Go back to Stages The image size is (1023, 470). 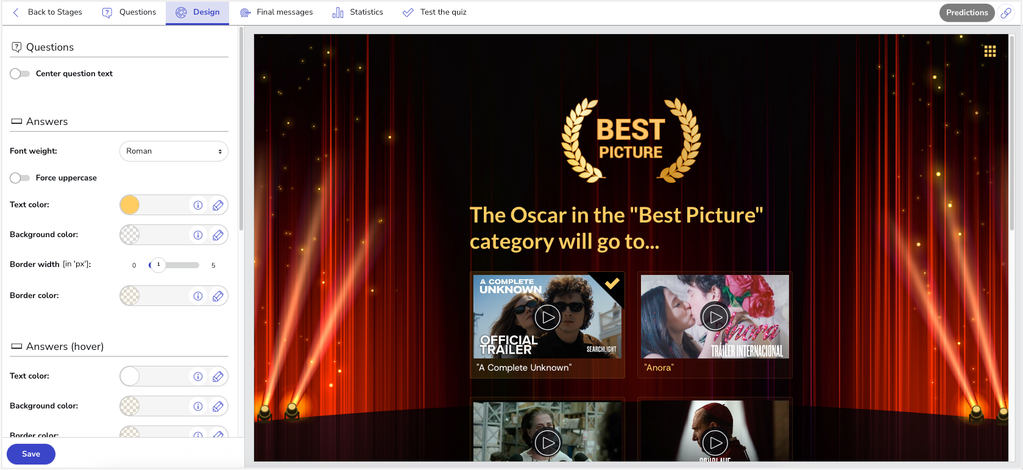pos(48,12)
